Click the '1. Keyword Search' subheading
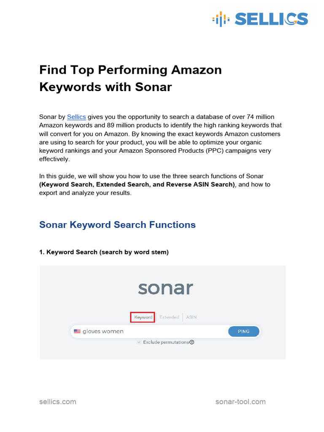 104,252
